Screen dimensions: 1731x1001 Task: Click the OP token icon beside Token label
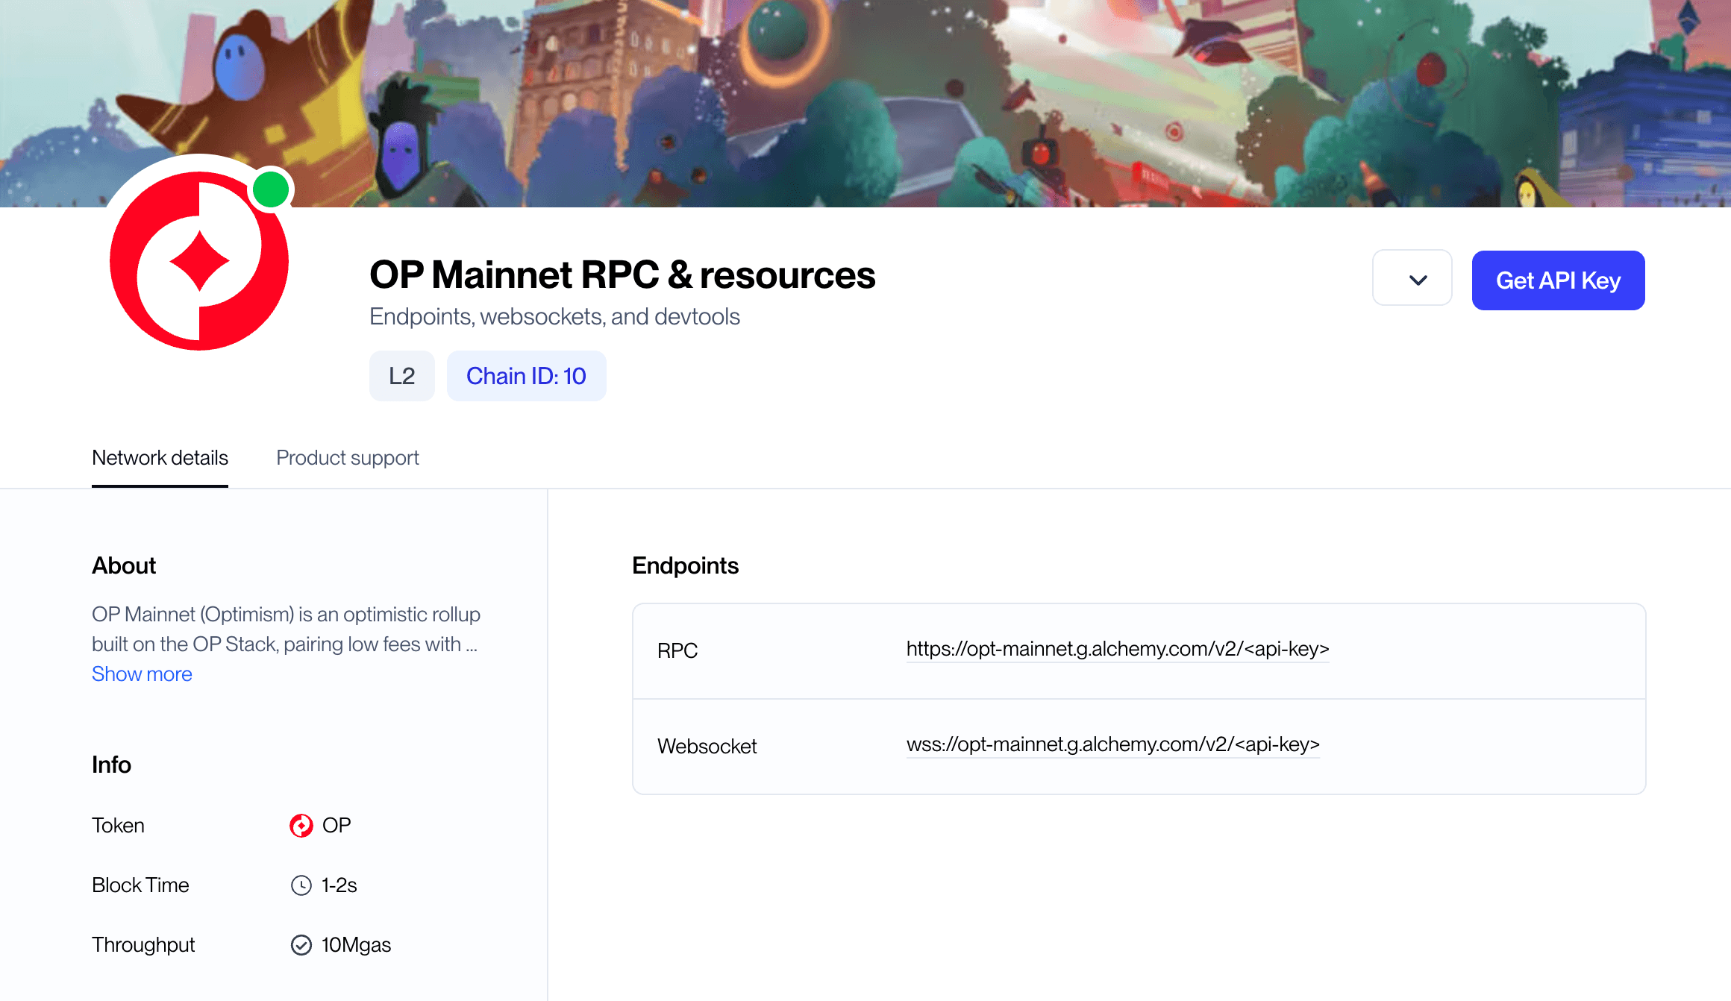coord(301,825)
